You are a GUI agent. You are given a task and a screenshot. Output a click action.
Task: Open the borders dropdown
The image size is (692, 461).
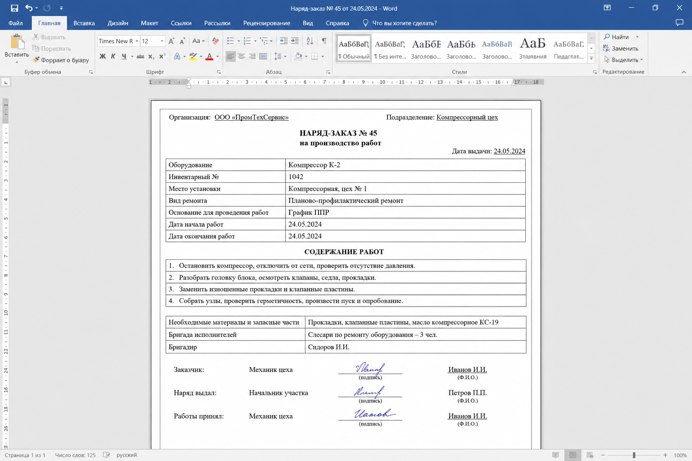pyautogui.click(x=323, y=56)
